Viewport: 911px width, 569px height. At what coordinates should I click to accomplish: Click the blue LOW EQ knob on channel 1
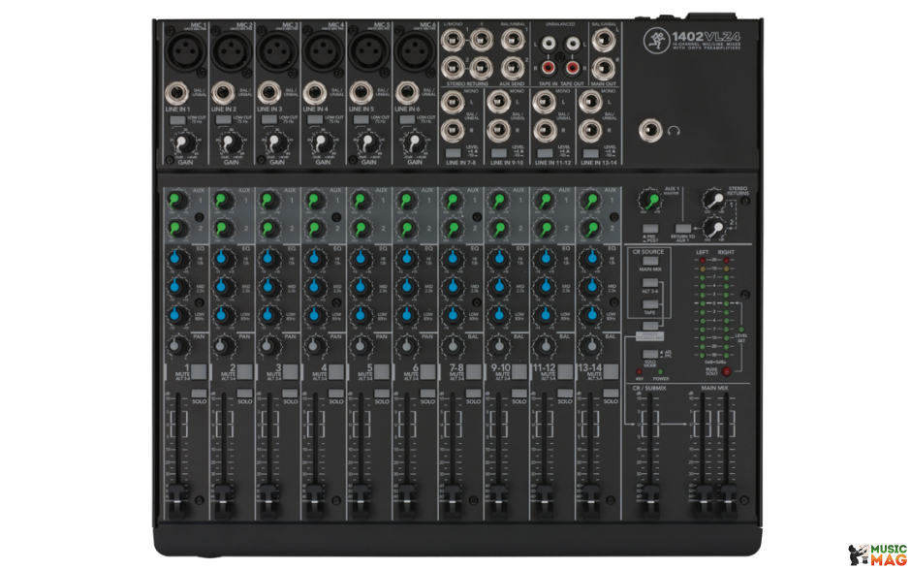tap(176, 315)
